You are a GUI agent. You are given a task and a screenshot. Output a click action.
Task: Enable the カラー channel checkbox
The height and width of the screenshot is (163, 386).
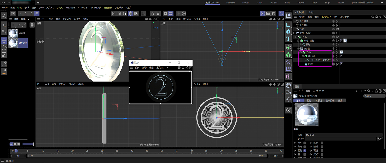pos(304,143)
